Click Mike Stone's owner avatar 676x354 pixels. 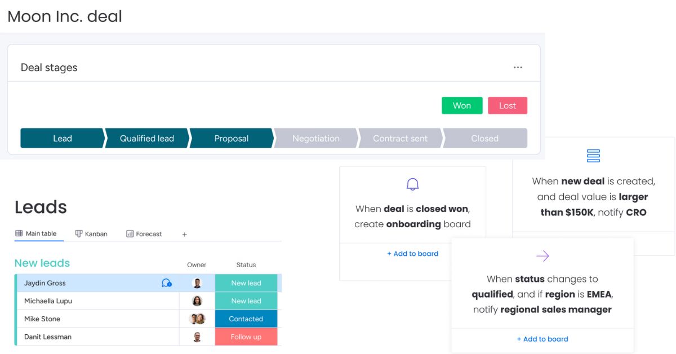[197, 319]
